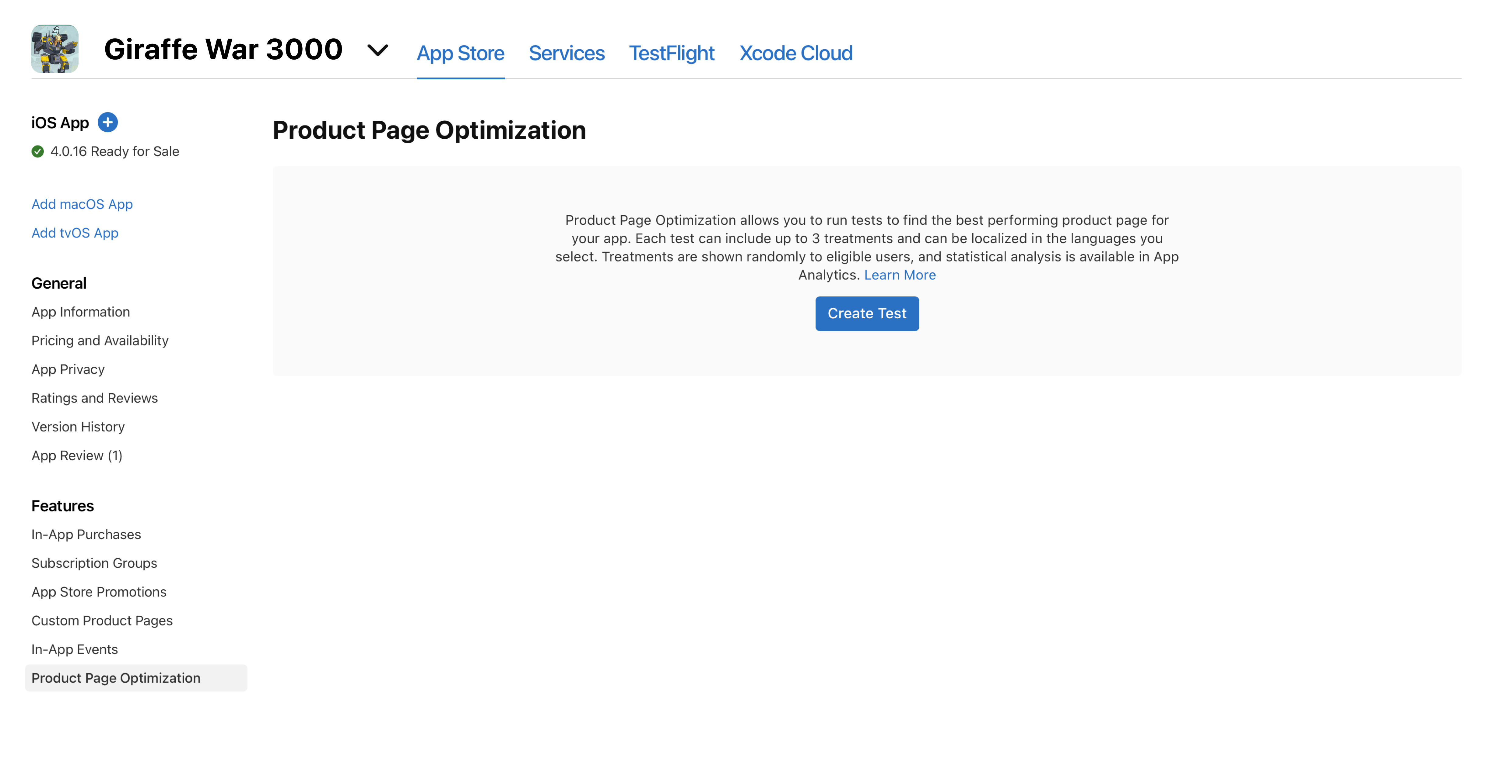
Task: Open App Review (1)
Action: 77,455
